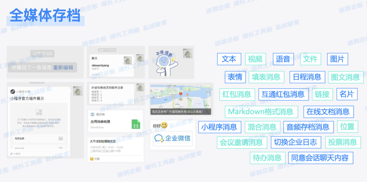Click the blue 微文档 app icon
This screenshot has width=367, height=182.
point(92,114)
